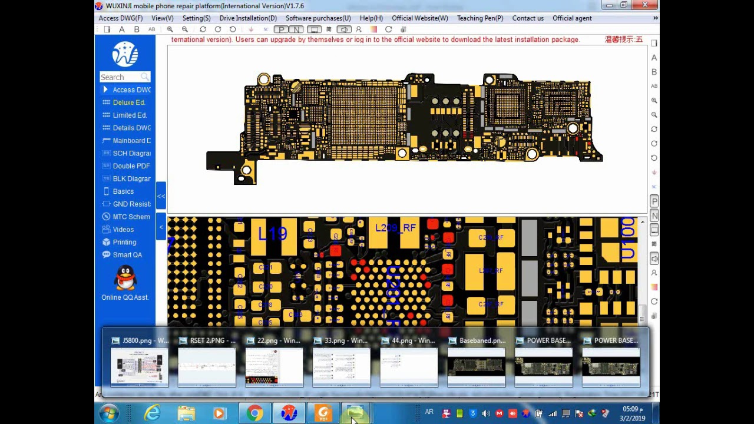The image size is (754, 424).
Task: Toggle the N button in top toolbar
Action: pos(296,29)
